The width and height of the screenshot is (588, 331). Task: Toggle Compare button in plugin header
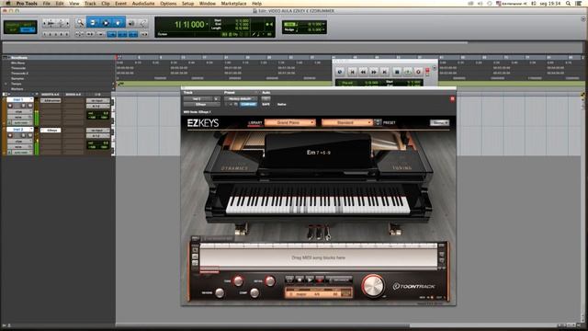(x=248, y=104)
